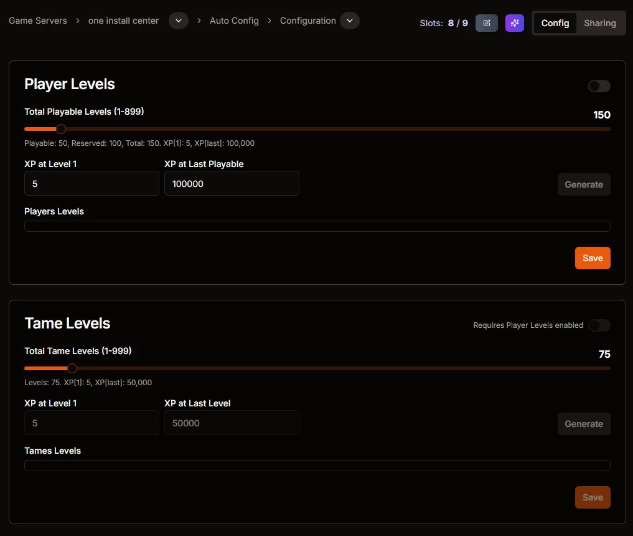Click the XP at Last Playable input field

point(232,183)
